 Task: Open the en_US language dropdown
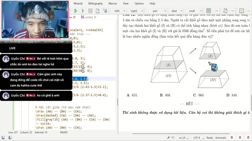pyautogui.click(x=183, y=138)
